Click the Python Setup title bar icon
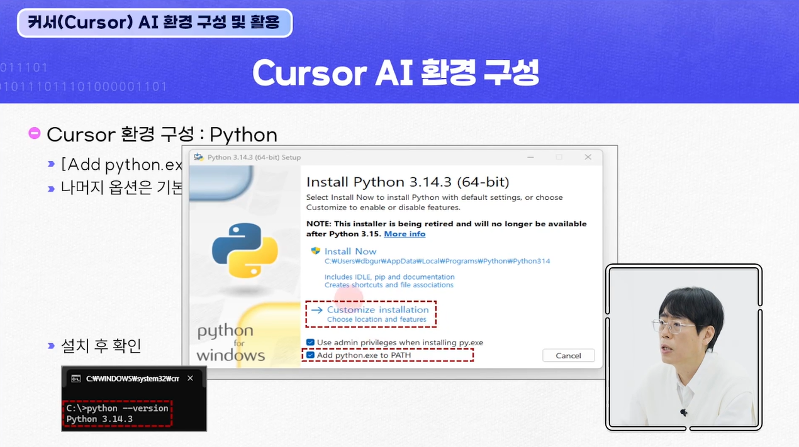 [x=199, y=157]
